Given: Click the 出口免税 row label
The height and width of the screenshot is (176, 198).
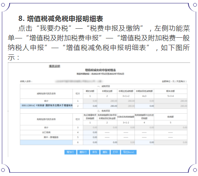Looking at the screenshot, I should click(46, 132).
